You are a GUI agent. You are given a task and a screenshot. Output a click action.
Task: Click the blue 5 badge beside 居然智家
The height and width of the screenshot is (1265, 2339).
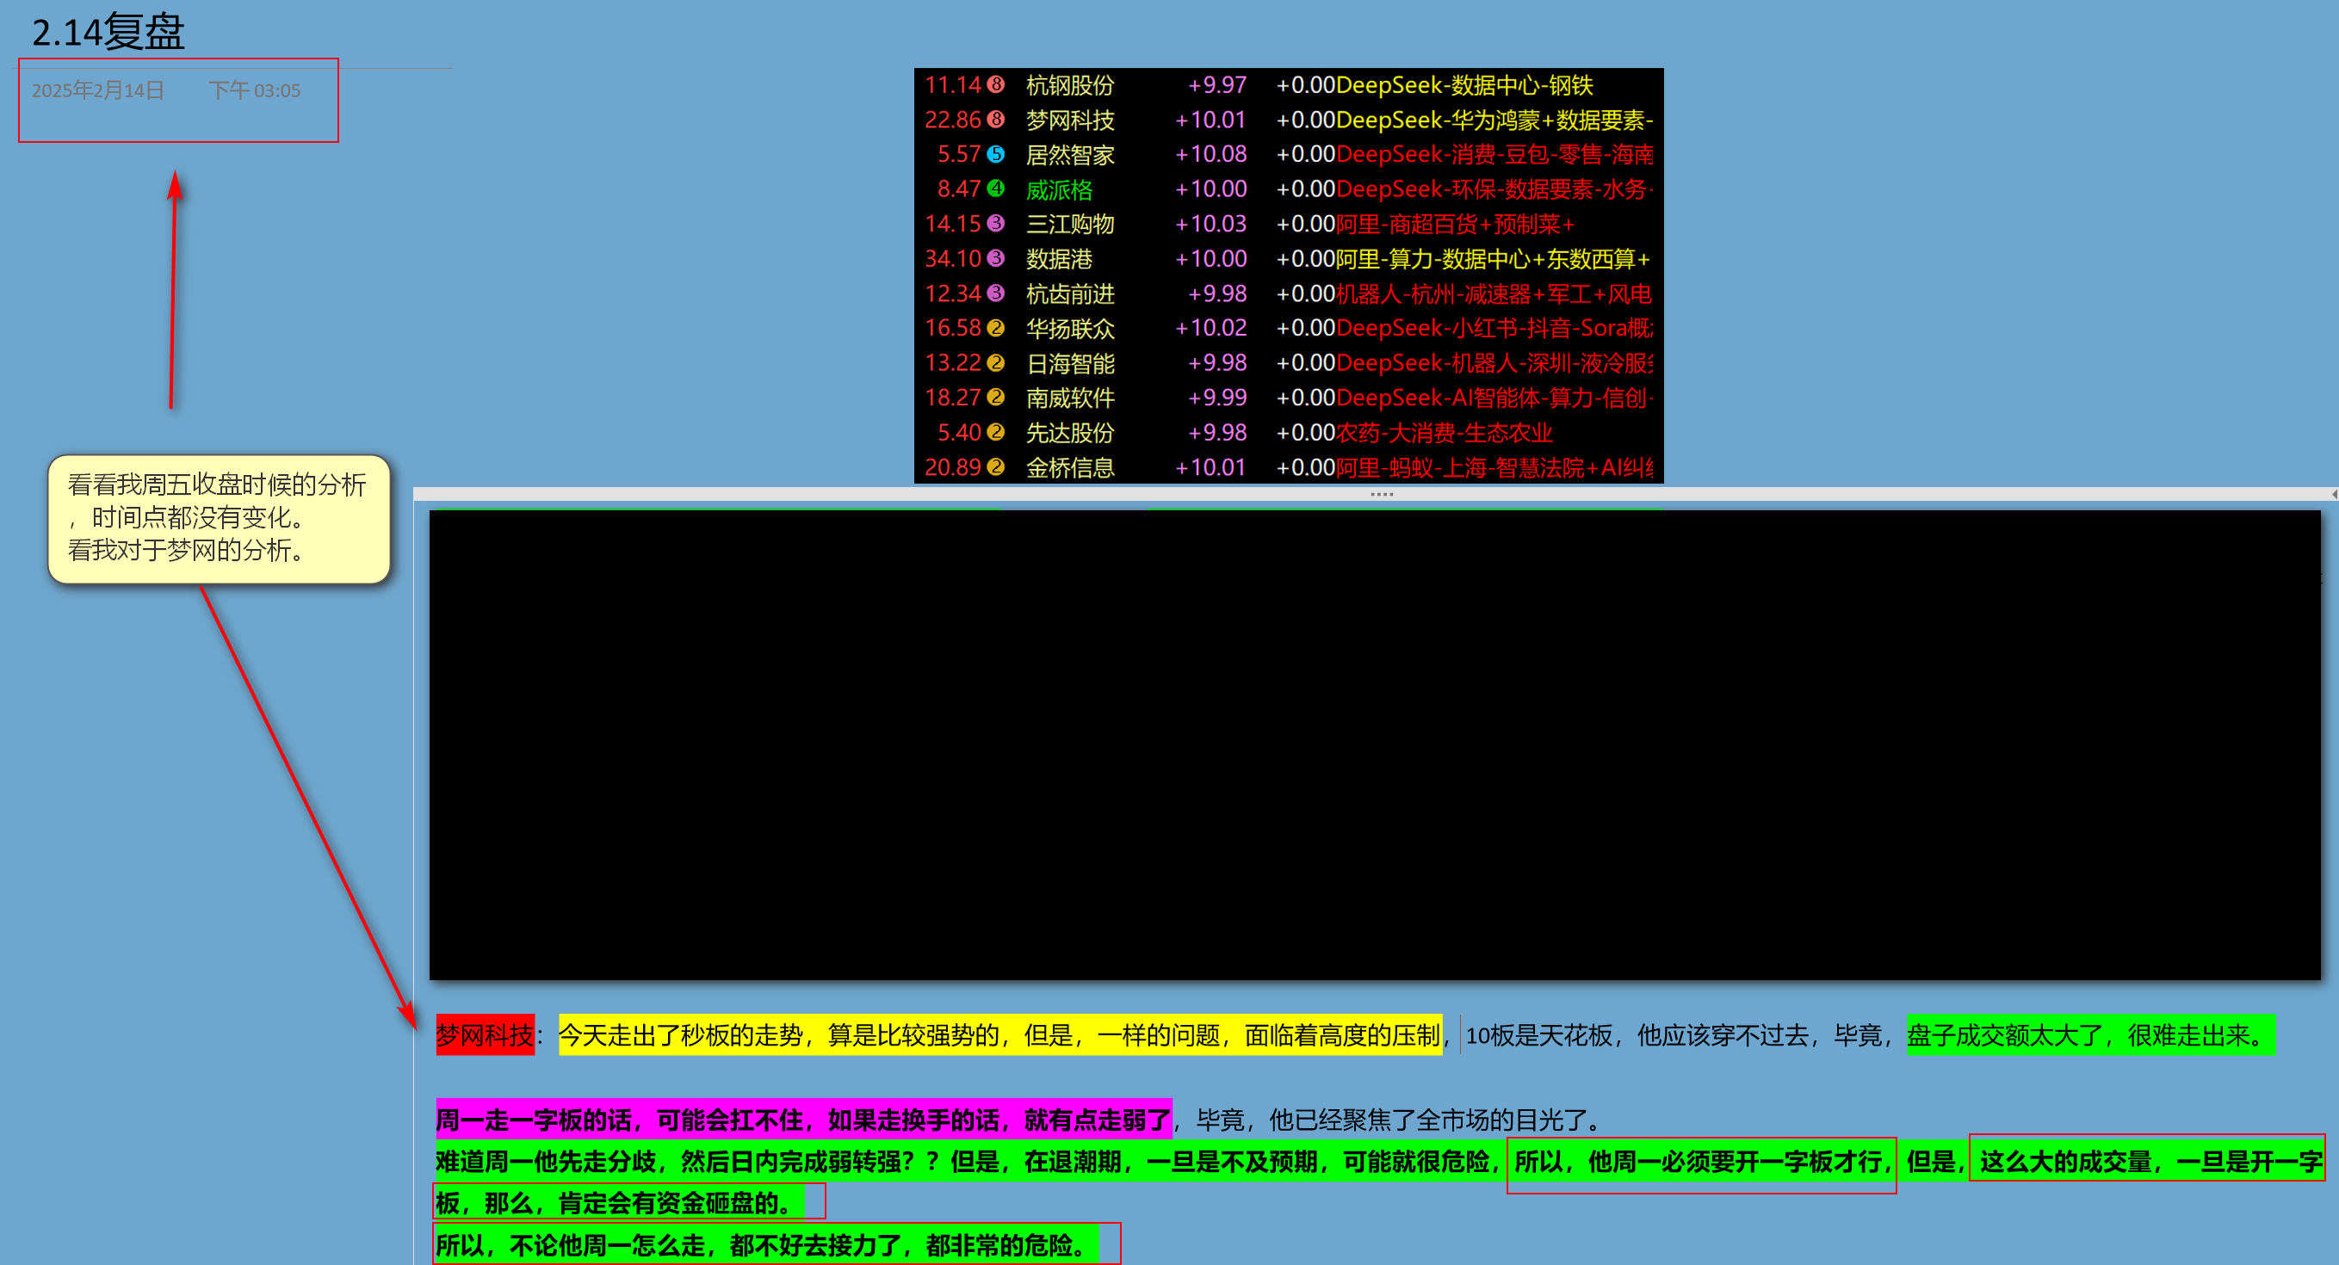(x=995, y=153)
